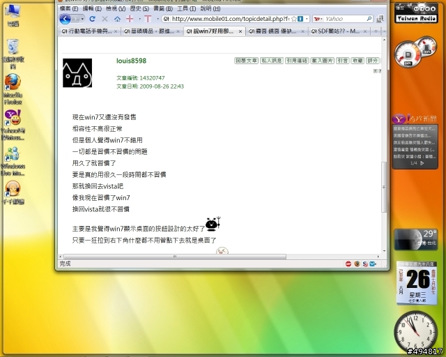The image size is (446, 357).
Task: Open the Recycle Bin desktop icon
Action: pos(13,54)
